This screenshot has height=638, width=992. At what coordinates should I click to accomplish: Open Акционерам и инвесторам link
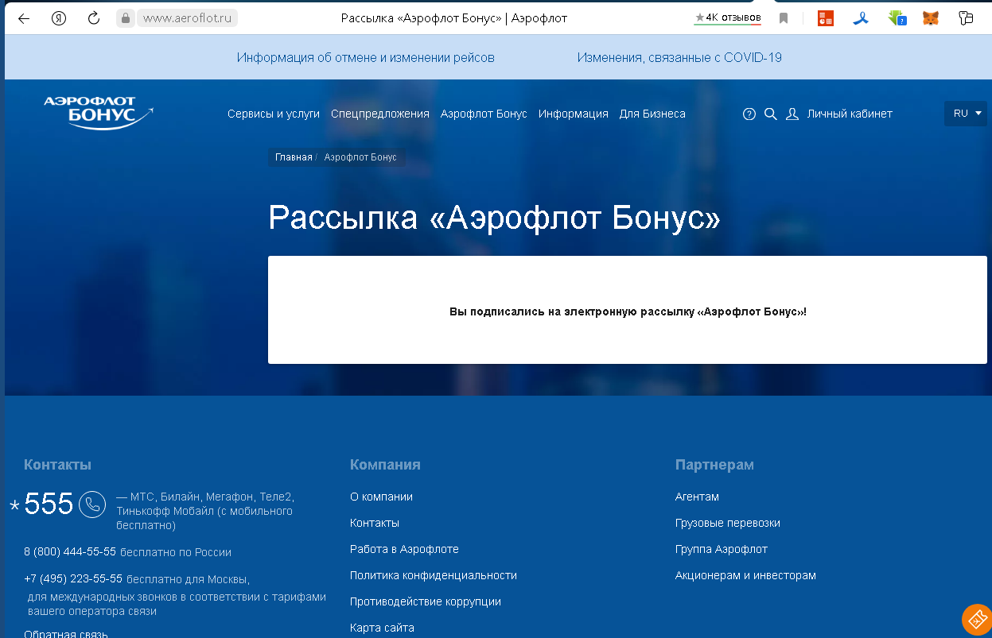(745, 575)
